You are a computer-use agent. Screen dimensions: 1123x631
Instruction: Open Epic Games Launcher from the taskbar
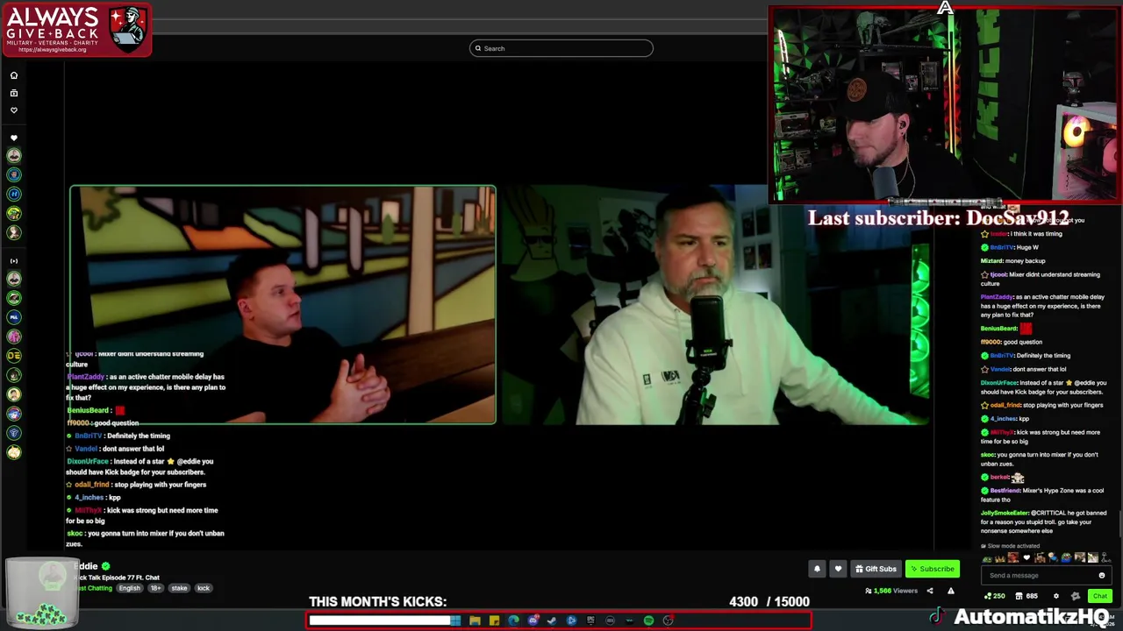pos(590,620)
